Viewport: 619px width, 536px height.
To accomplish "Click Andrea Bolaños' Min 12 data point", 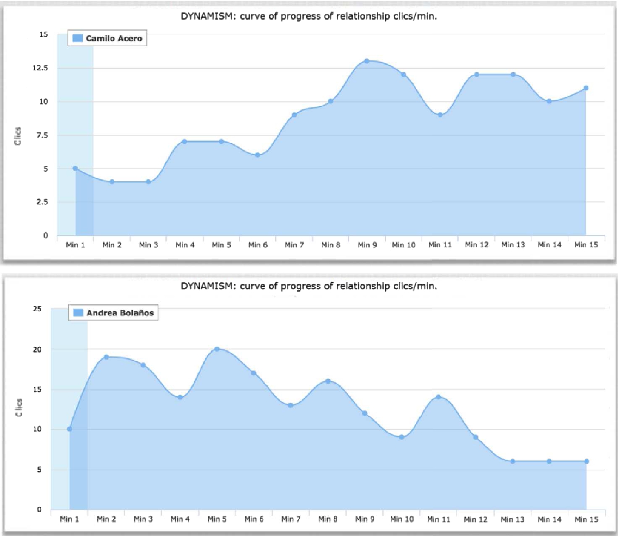I will click(x=476, y=437).
